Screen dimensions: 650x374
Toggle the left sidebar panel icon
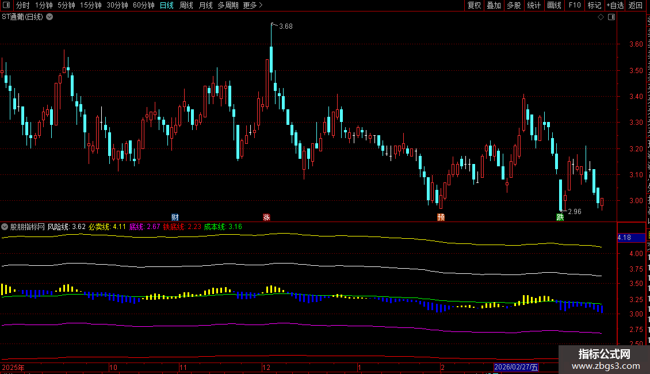pyautogui.click(x=6, y=5)
